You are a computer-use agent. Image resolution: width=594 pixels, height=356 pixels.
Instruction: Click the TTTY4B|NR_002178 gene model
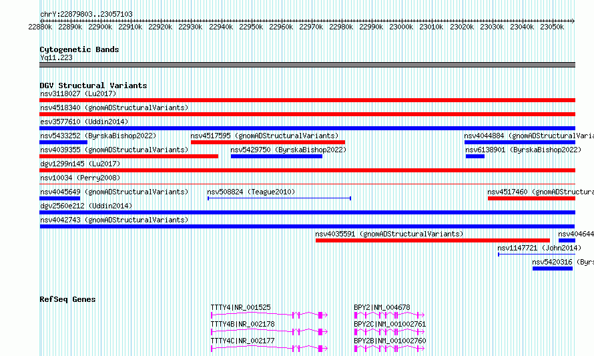click(x=269, y=332)
